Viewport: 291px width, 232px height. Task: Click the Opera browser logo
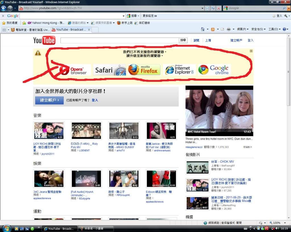pos(75,70)
